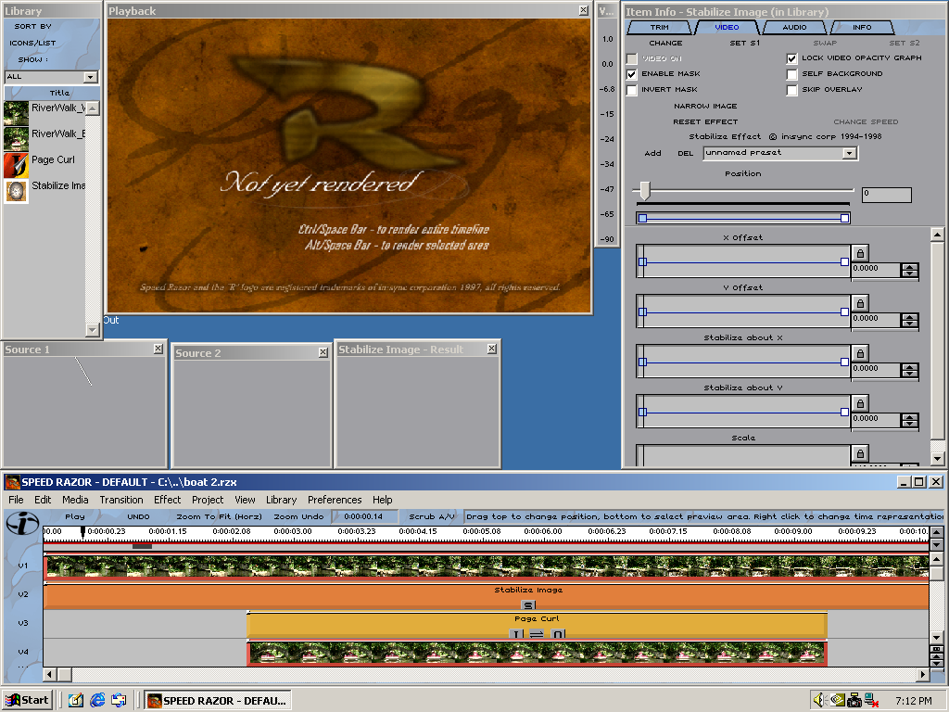
Task: Click the O button on Page Curl clip
Action: (558, 634)
